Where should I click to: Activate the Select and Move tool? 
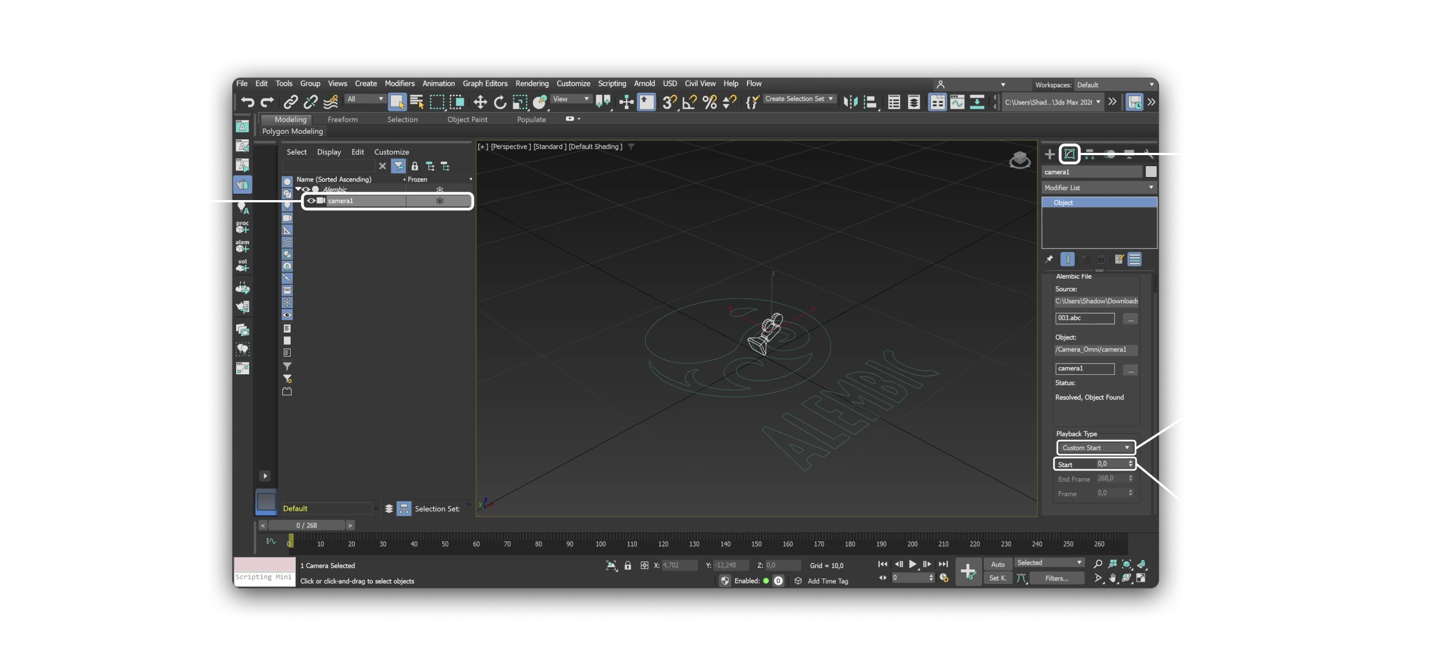pos(480,102)
